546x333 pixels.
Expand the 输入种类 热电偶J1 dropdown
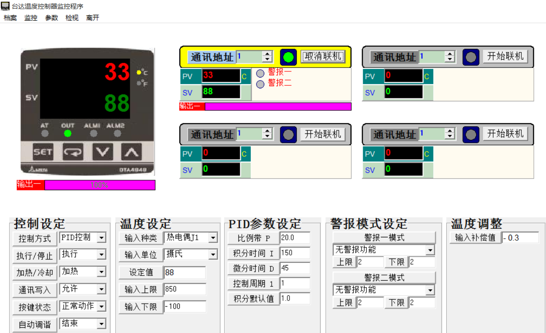coord(213,238)
